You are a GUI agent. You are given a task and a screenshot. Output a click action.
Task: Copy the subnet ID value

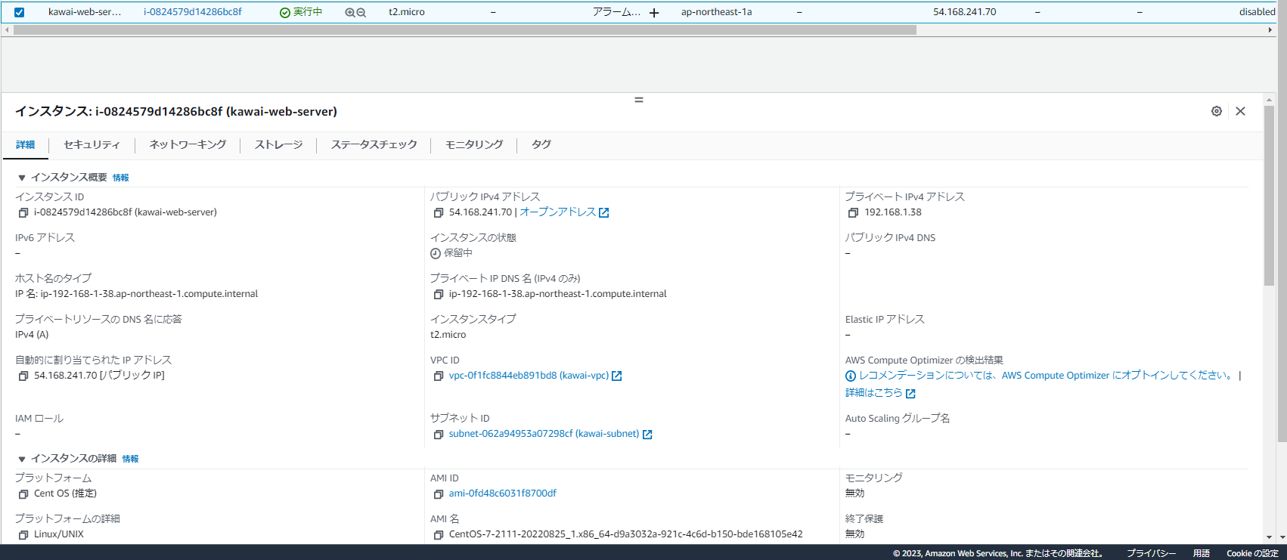[439, 435]
